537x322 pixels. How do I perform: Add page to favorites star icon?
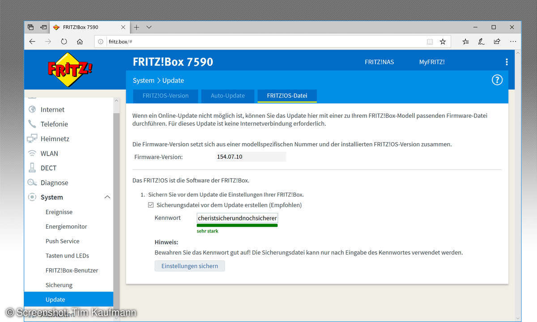point(443,42)
